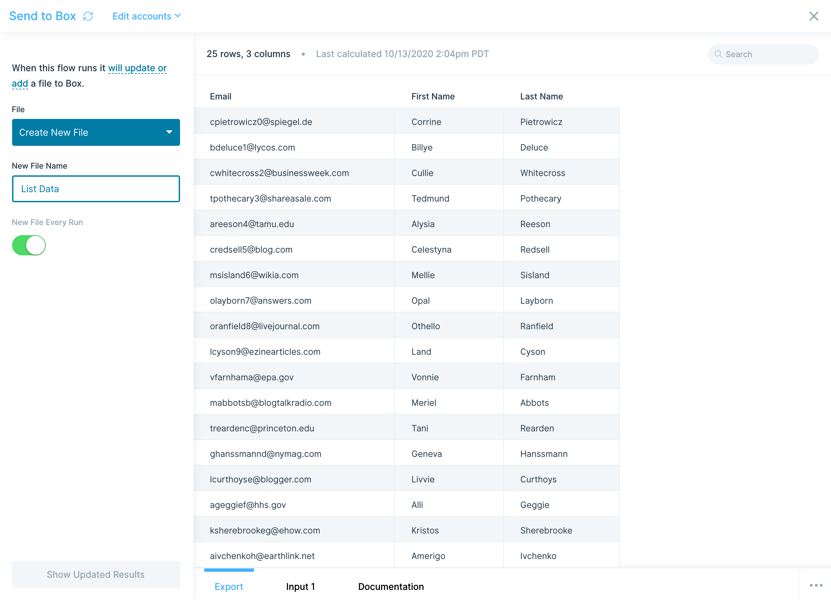
Task: Switch to the Input 1 tab
Action: coord(300,587)
